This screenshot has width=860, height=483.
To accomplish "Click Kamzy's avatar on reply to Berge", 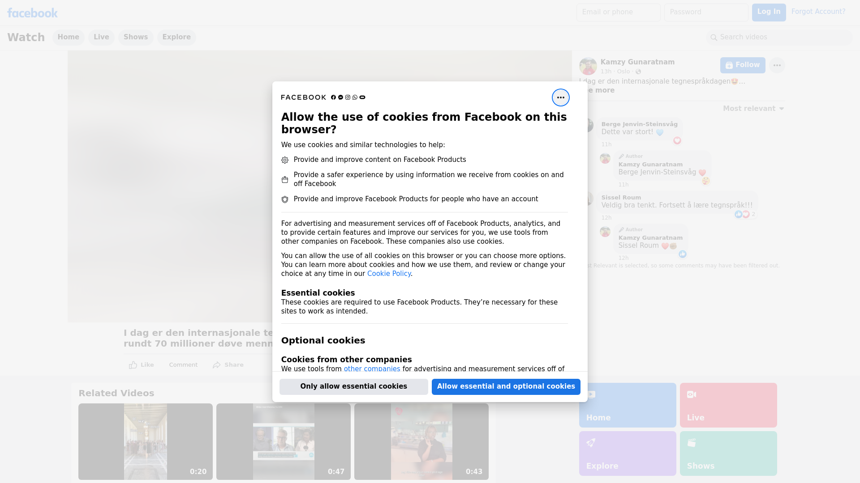I will click(605, 158).
